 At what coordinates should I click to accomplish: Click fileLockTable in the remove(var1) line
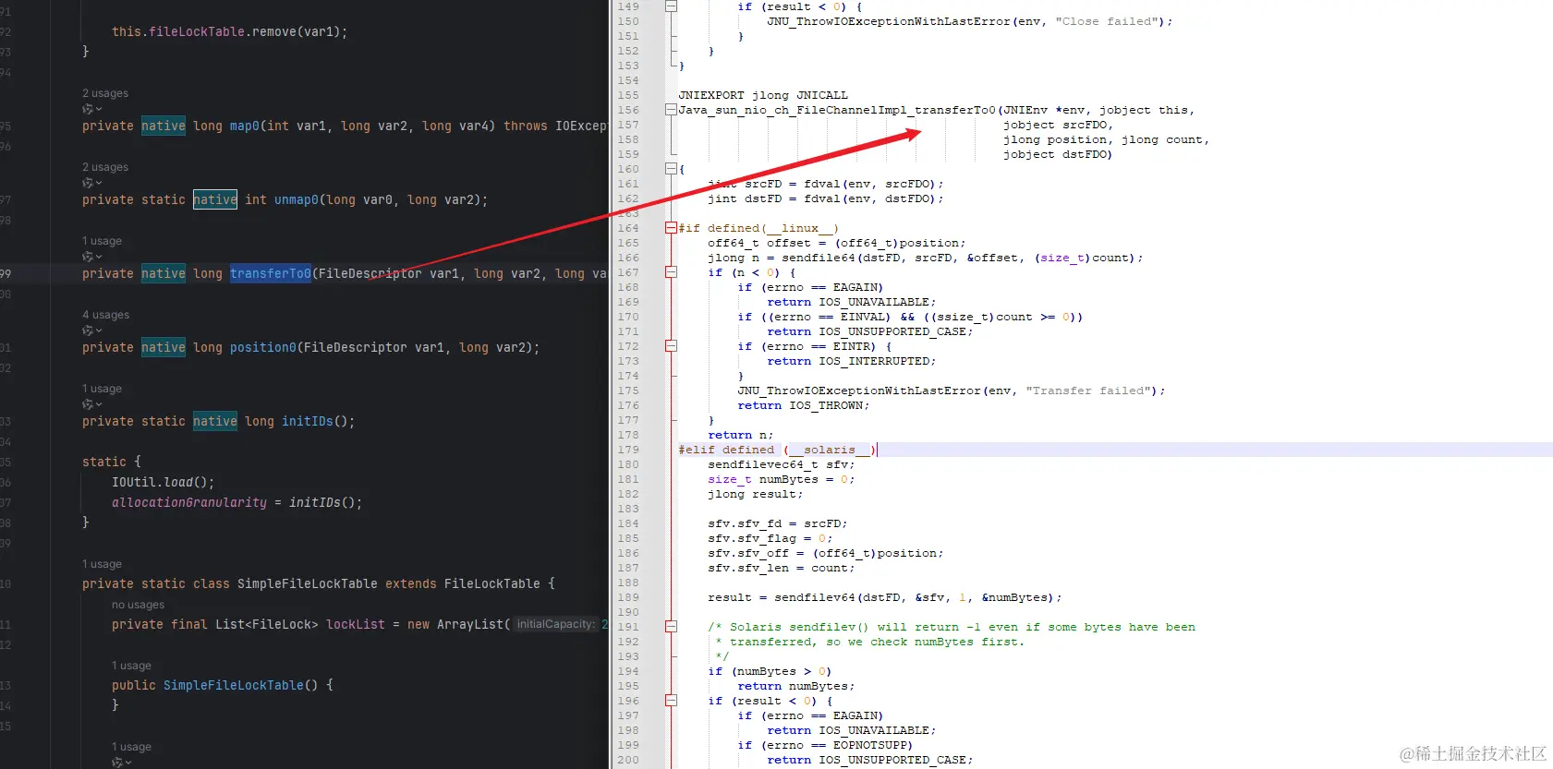click(x=197, y=31)
